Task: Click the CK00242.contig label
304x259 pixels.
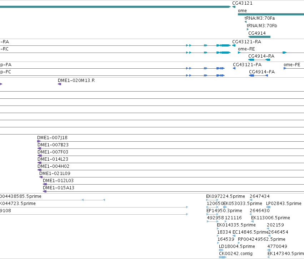Action: (x=236, y=254)
